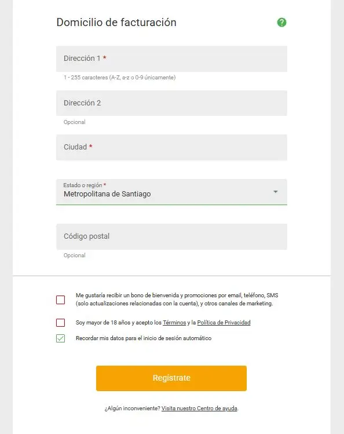The width and height of the screenshot is (344, 434).
Task: Click the arrow beside Metropolitana de Santiago
Action: pos(276,192)
